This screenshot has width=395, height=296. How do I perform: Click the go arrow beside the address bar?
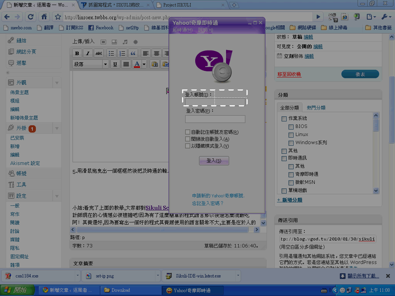[x=318, y=17]
